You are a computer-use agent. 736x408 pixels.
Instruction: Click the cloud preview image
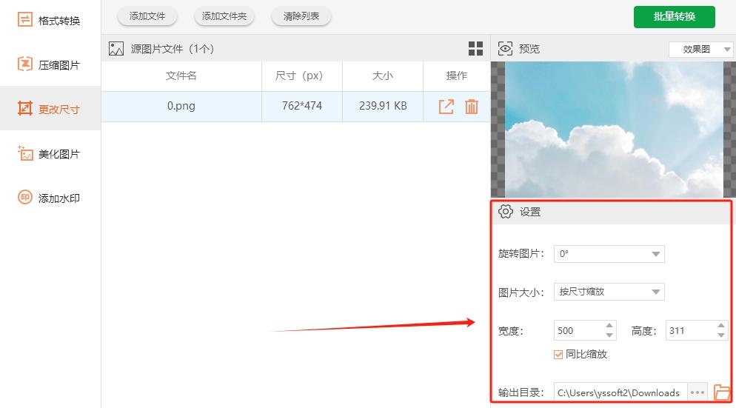(614, 129)
